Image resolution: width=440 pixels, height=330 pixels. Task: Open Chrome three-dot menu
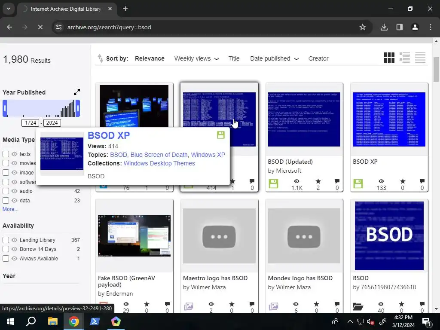click(431, 27)
